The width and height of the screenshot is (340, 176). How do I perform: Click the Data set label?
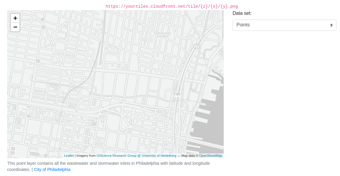pos(242,13)
